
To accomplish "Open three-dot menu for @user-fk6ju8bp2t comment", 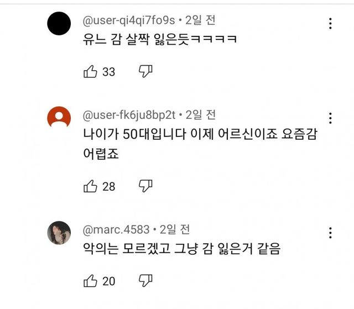I will tap(330, 118).
